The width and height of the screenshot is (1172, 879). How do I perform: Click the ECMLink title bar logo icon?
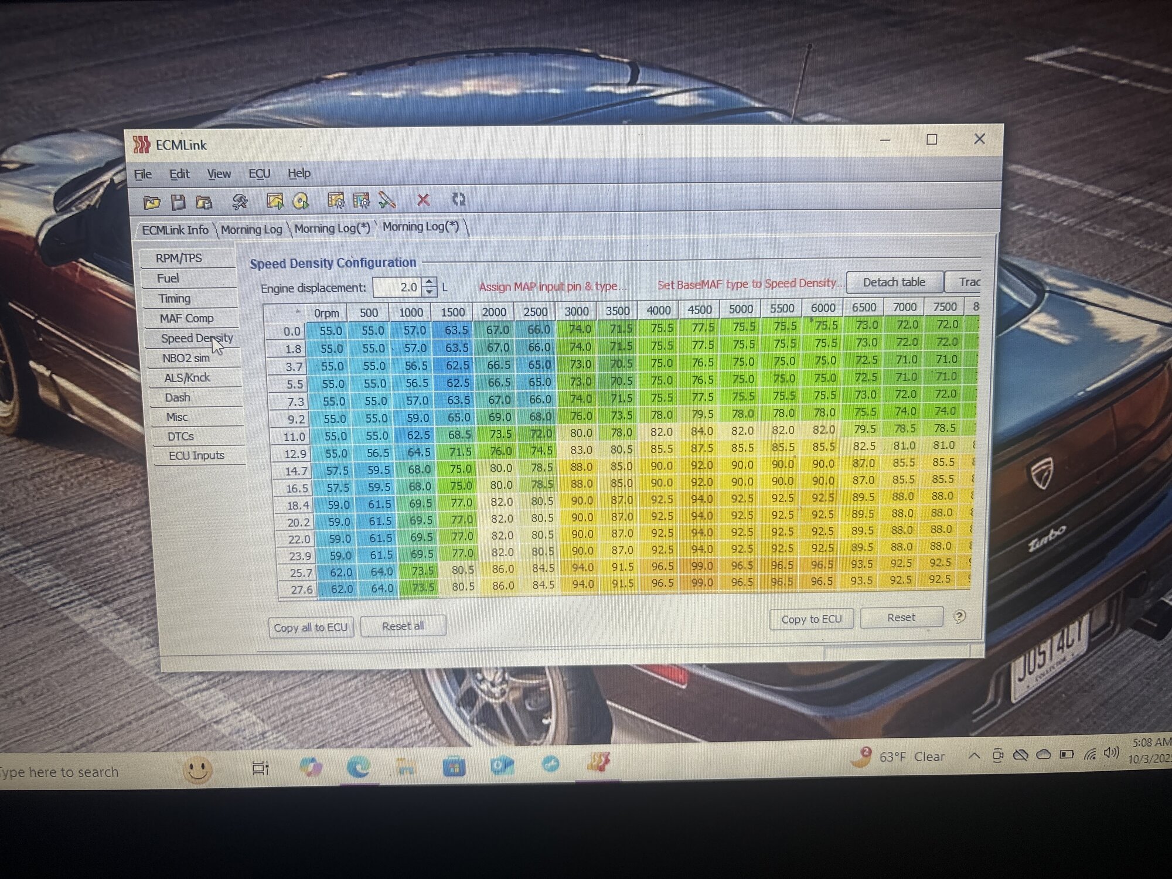[x=141, y=144]
